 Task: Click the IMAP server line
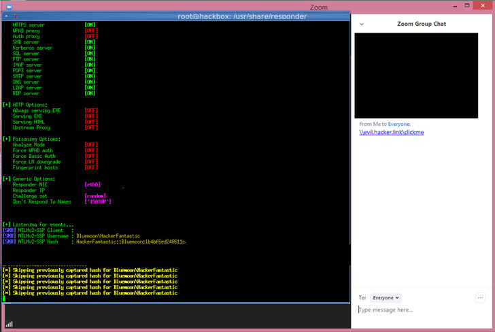pyautogui.click(x=54, y=65)
